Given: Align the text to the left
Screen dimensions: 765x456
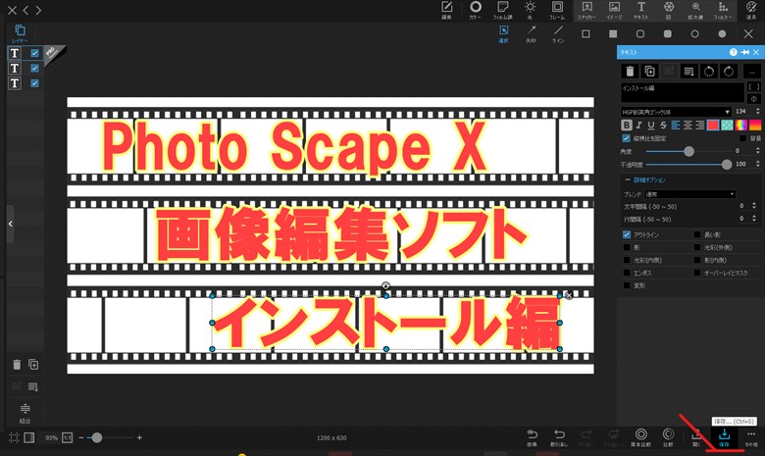Looking at the screenshot, I should pyautogui.click(x=675, y=126).
